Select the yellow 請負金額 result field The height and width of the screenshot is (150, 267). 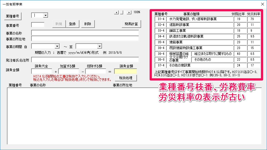(125, 71)
